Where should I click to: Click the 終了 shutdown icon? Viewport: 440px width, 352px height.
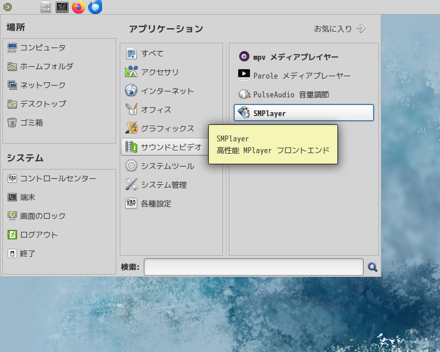[12, 253]
